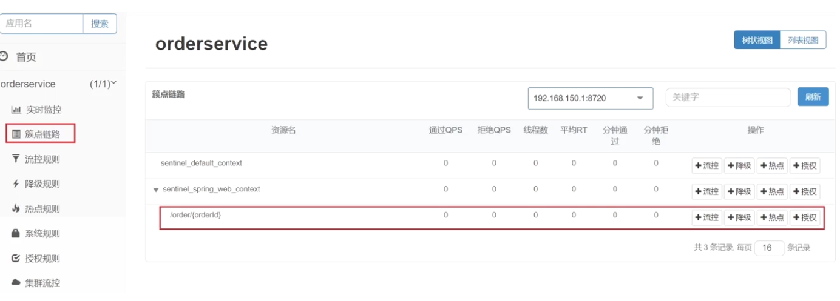The width and height of the screenshot is (840, 301).
Task: Collapse the orderservice app menu chevron
Action: pyautogui.click(x=113, y=84)
